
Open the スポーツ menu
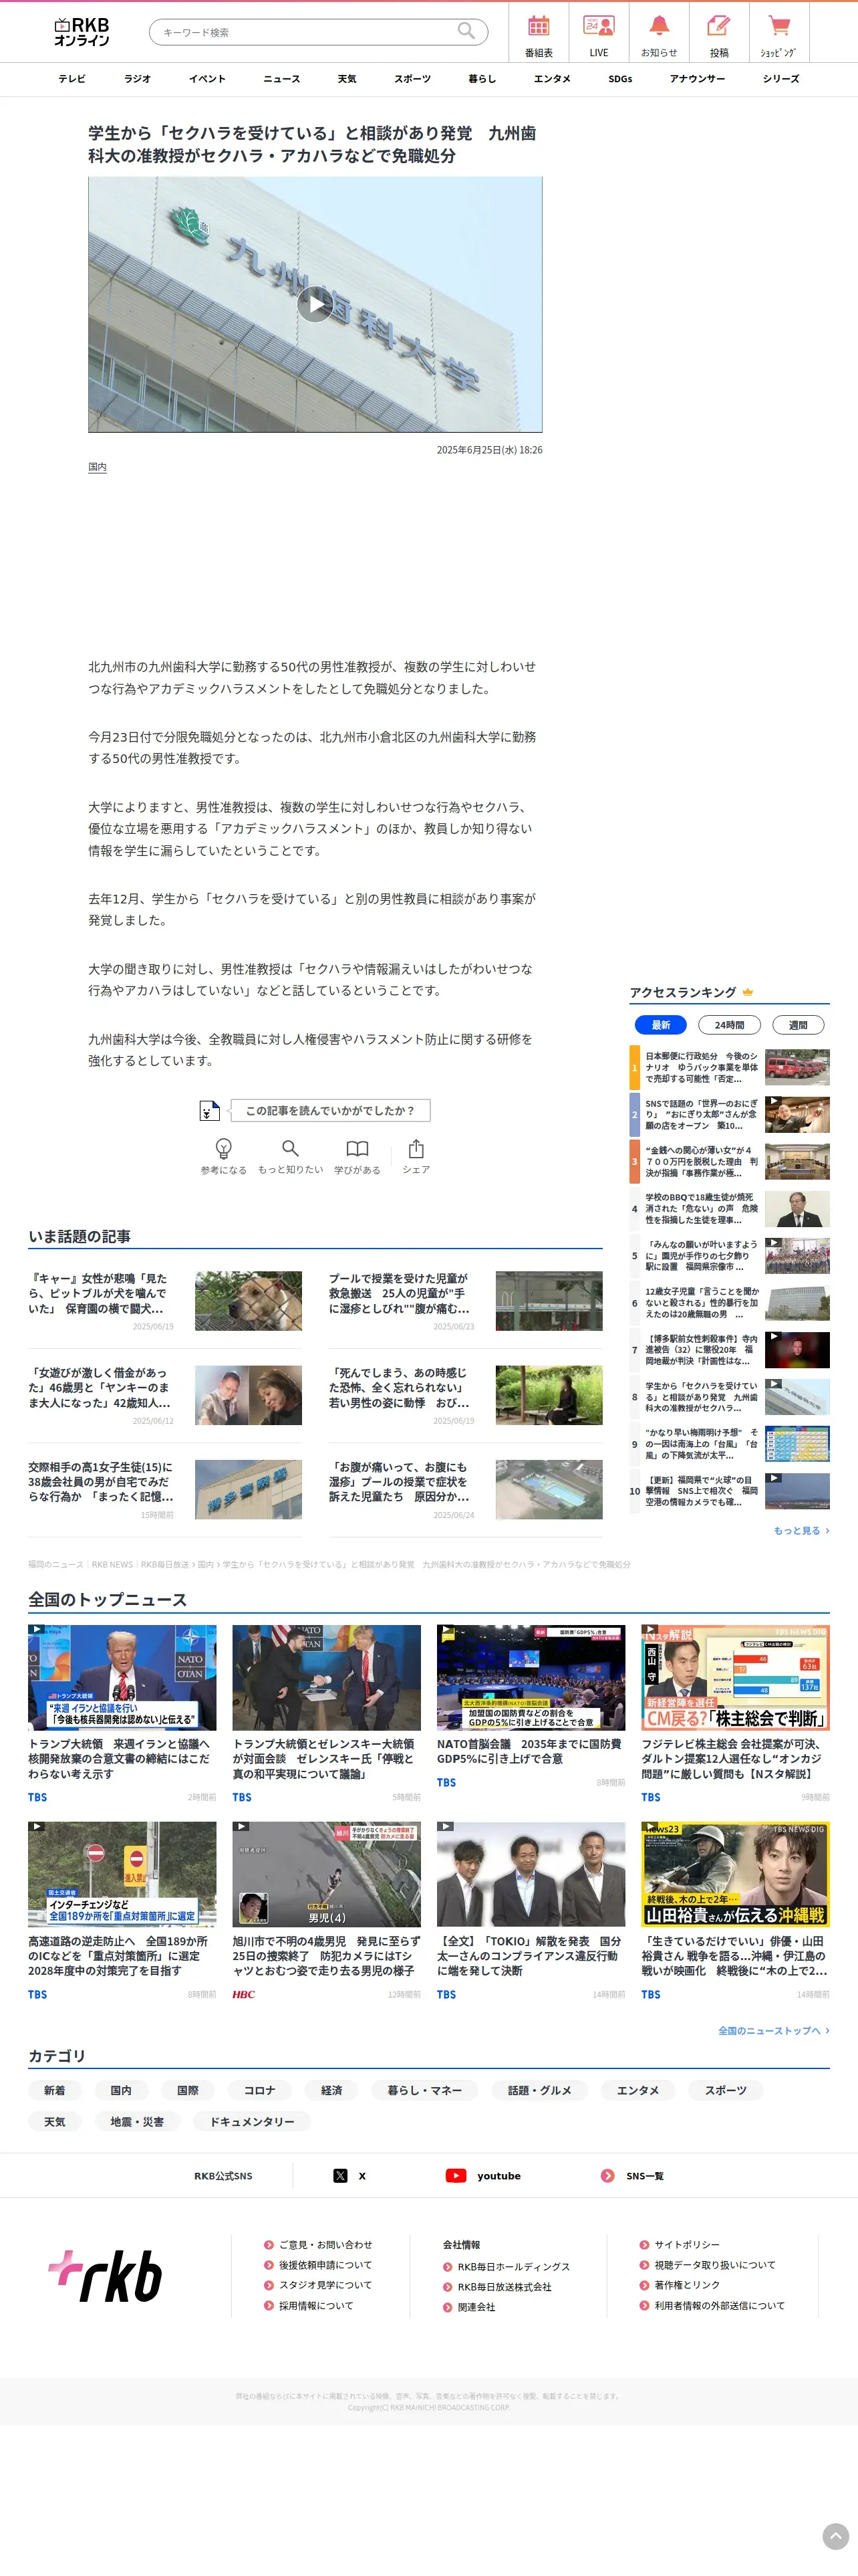[412, 79]
